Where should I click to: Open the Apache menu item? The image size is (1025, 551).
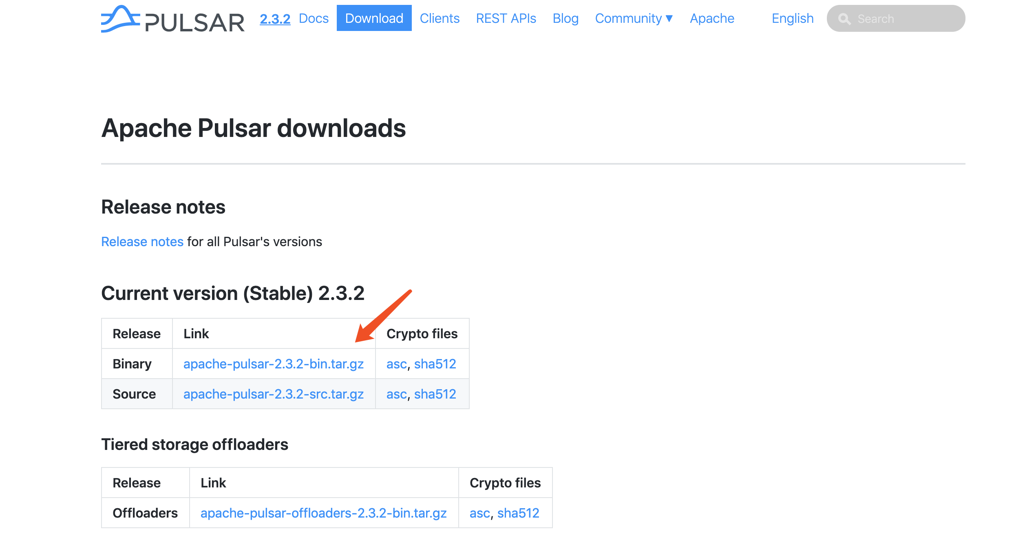click(711, 18)
